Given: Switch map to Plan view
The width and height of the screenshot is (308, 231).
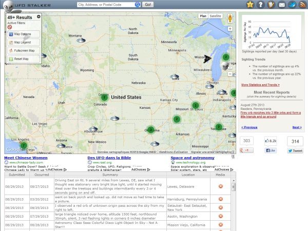Looking at the screenshot, I should pos(203,16).
